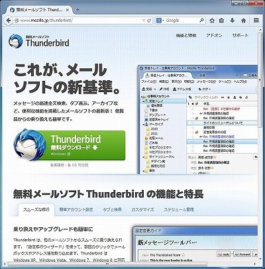Image resolution: width=265 pixels, height=269 pixels.
Task: Click the Thunderbird bird icon on download button
Action: [x=30, y=145]
